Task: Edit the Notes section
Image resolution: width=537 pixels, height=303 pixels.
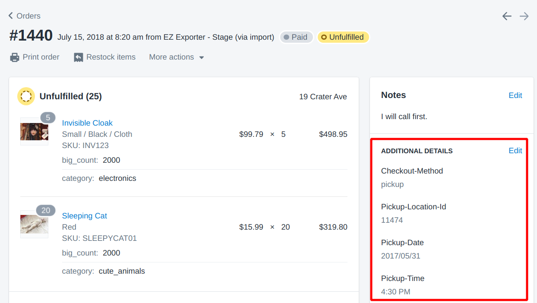Action: click(515, 95)
